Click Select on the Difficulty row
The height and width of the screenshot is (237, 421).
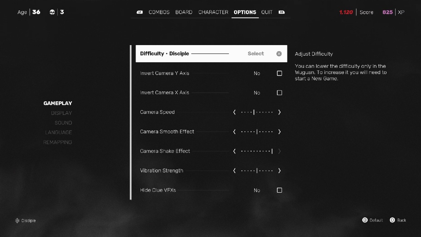(256, 54)
